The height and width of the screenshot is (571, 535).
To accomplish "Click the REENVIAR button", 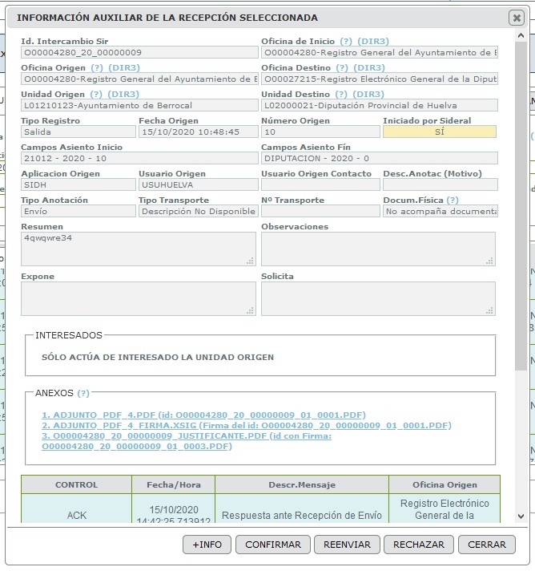I will click(347, 545).
